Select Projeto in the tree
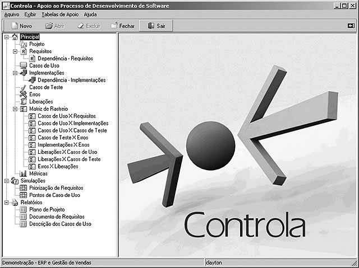Viewport: 359px width, 268px height. pos(37,44)
